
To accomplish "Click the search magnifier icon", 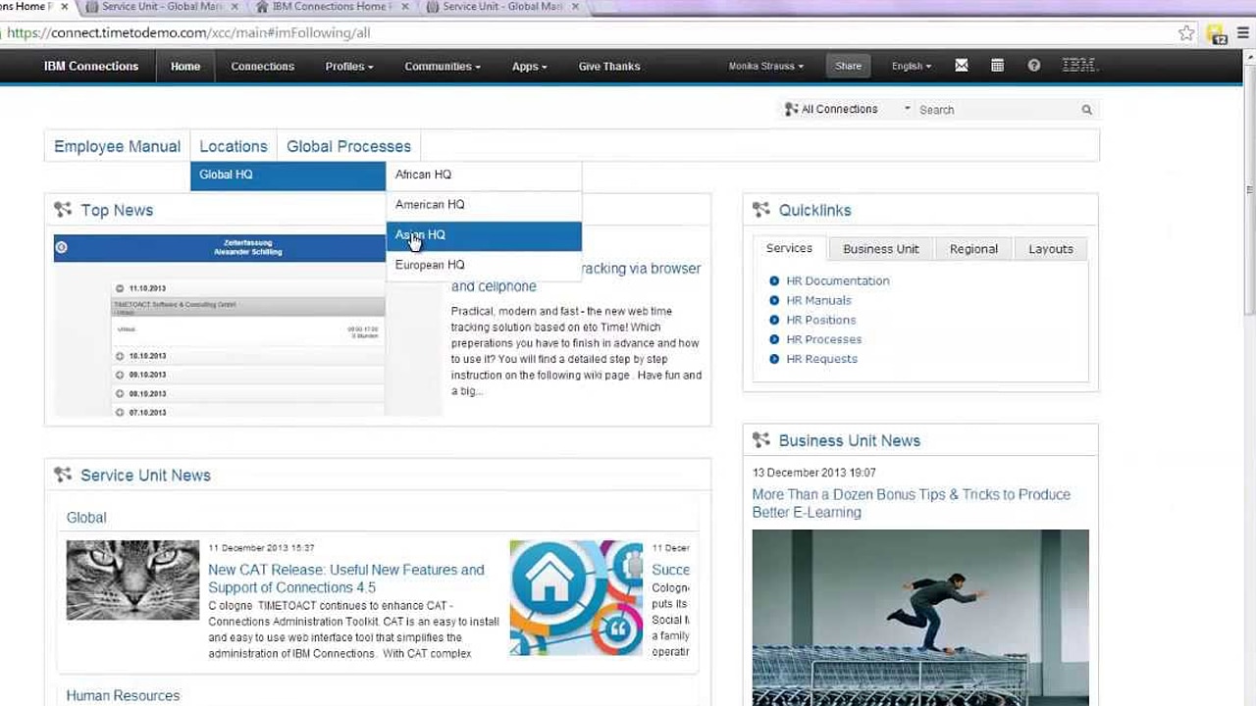I will pyautogui.click(x=1086, y=110).
